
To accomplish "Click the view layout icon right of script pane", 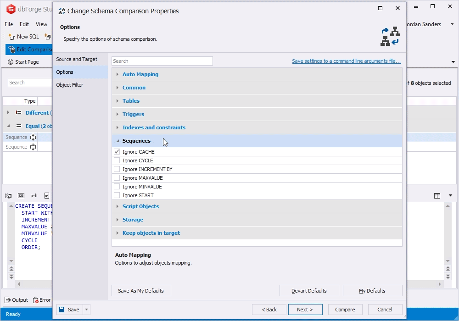I will pyautogui.click(x=437, y=196).
